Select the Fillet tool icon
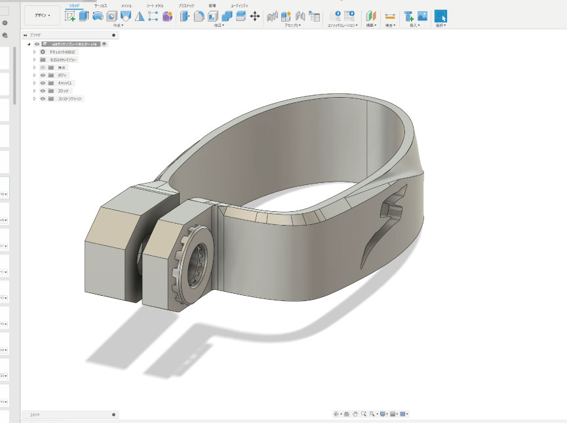Viewport: 567px width, 423px height. [200, 16]
